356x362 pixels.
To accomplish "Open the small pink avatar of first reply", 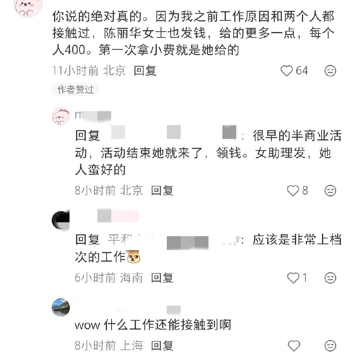I will (x=61, y=116).
